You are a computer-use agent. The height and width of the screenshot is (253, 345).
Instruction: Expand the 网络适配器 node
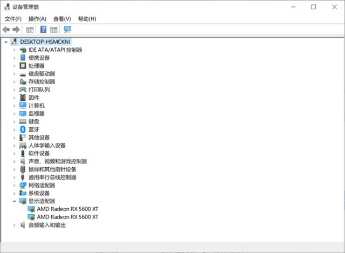[x=15, y=186]
